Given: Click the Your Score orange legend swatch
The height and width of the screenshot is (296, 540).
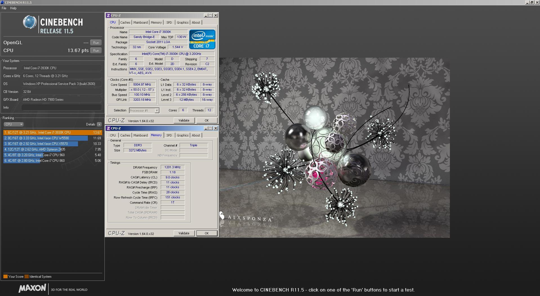Looking at the screenshot, I should 5,277.
